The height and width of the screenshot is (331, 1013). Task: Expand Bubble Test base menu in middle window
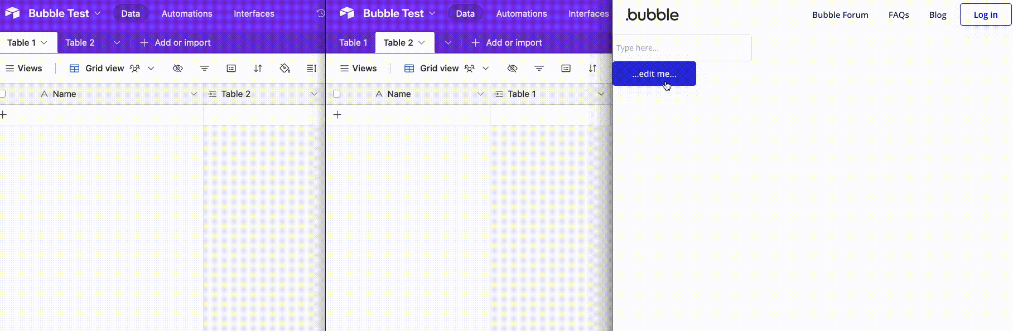pyautogui.click(x=432, y=13)
